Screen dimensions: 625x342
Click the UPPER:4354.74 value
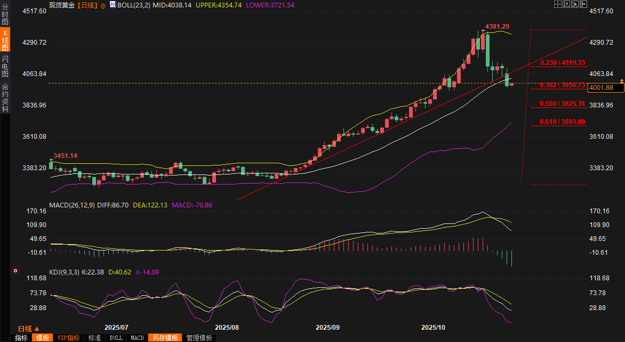pos(219,5)
